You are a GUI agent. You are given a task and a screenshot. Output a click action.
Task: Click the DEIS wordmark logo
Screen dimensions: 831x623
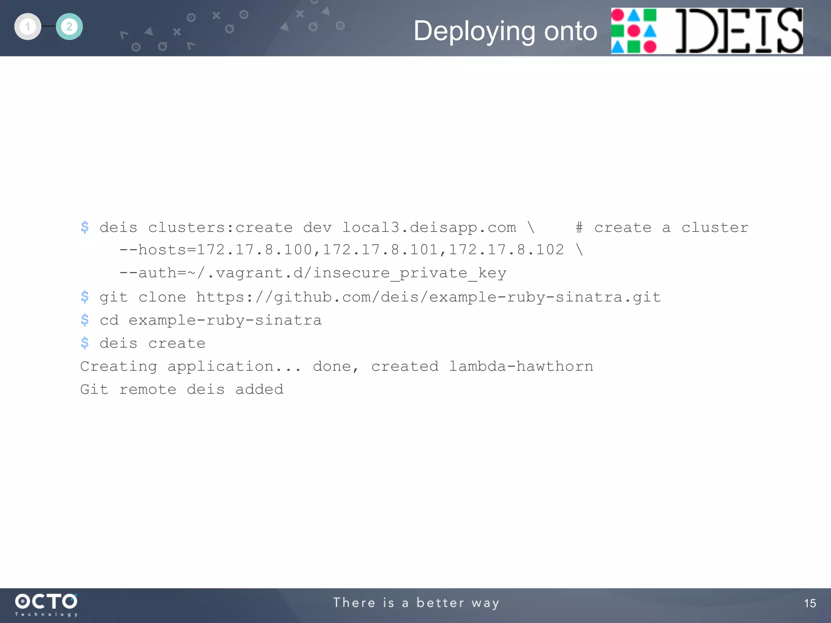tap(738, 31)
